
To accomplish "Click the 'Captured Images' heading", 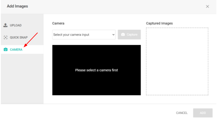I will [159, 23].
